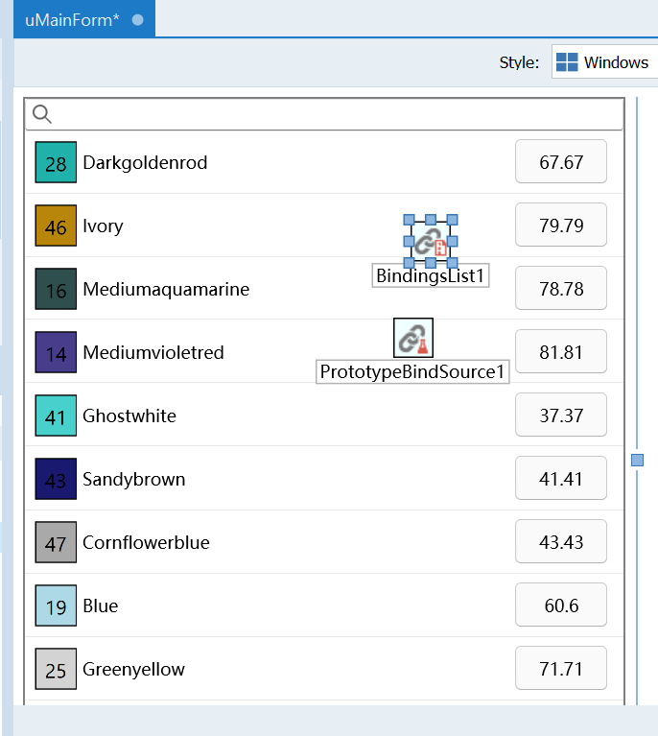Click the Windows style logo icon
The width and height of the screenshot is (658, 736).
coord(567,62)
